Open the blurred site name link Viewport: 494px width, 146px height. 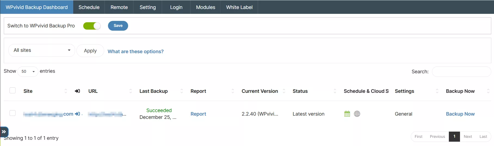click(48, 114)
